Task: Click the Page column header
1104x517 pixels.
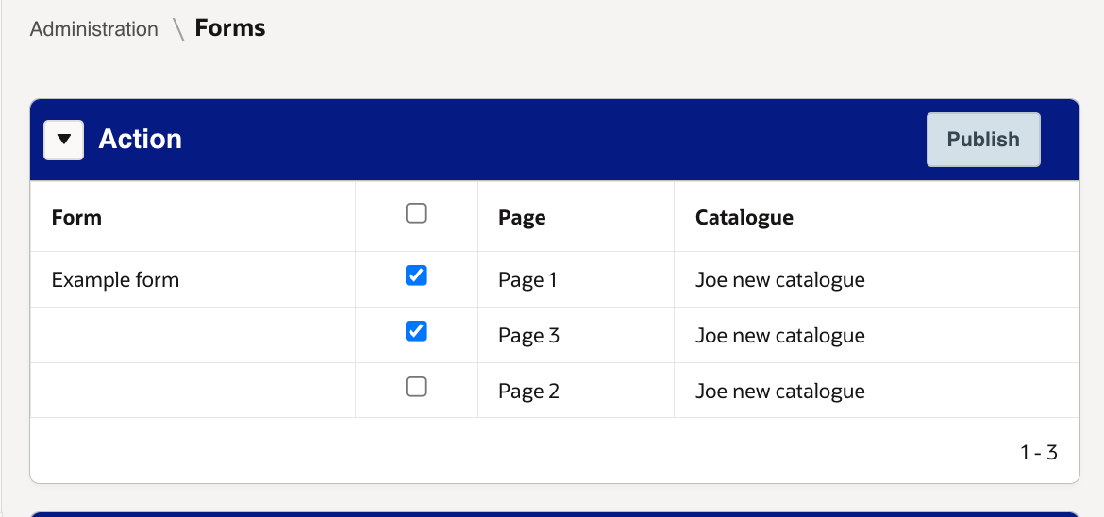Action: (x=522, y=218)
